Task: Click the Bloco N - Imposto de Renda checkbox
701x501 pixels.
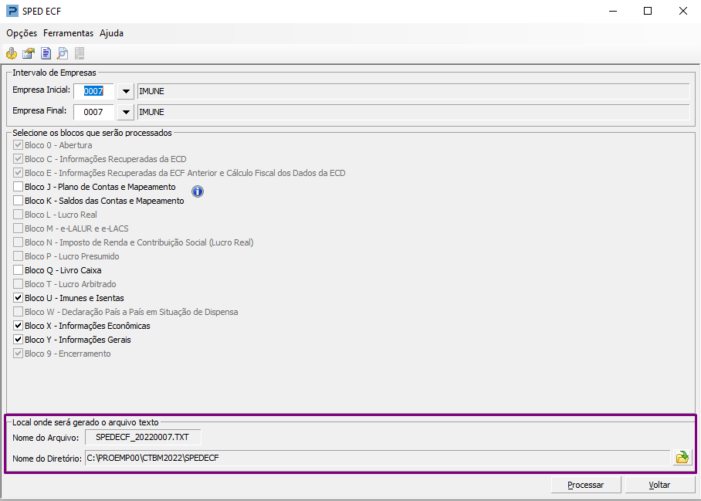Action: click(18, 242)
